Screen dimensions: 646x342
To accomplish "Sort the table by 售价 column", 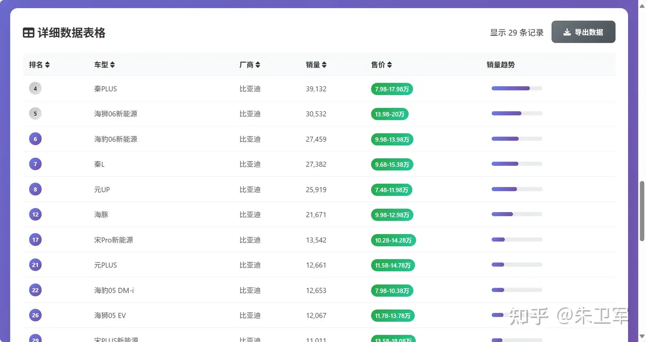I will coord(382,65).
